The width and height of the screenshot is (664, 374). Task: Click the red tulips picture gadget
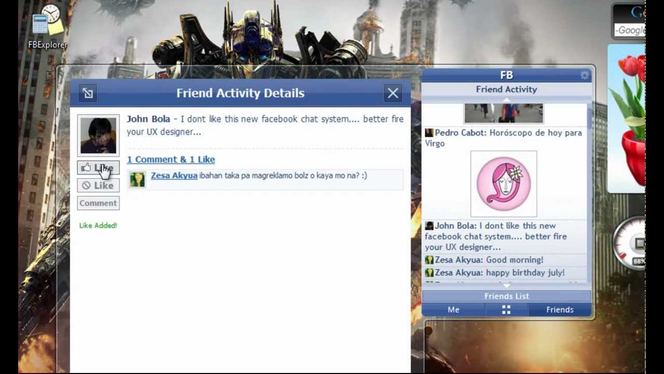(x=626, y=118)
